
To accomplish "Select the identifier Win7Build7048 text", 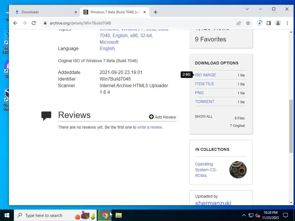I will coord(115,79).
